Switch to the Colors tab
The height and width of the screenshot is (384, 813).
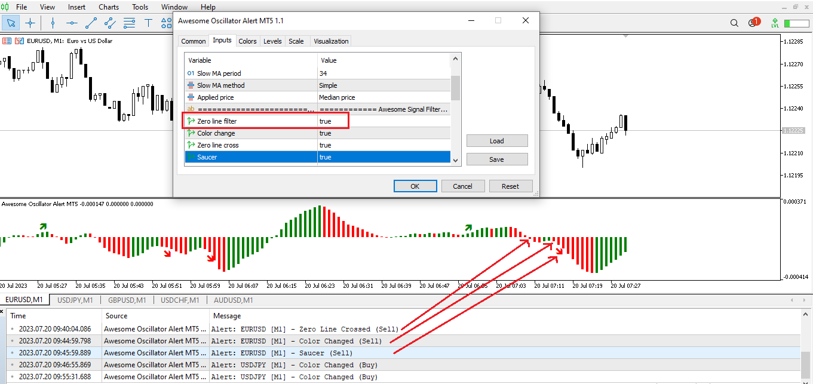point(247,41)
